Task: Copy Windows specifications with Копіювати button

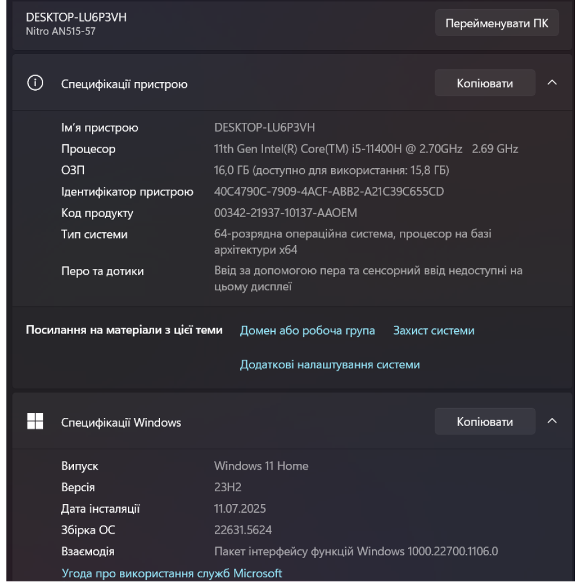Action: [484, 421]
